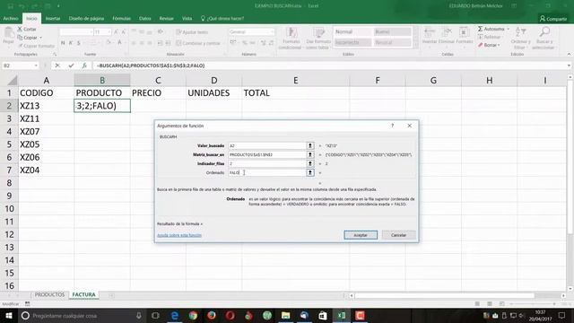574x323 pixels.
Task: Click Combinar y centrar
Action: click(x=198, y=43)
